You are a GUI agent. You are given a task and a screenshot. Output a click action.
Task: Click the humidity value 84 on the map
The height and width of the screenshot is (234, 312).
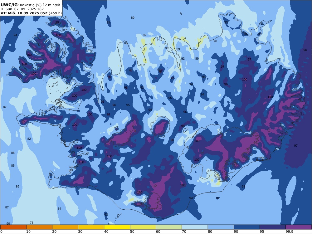pyautogui.click(x=59, y=208)
